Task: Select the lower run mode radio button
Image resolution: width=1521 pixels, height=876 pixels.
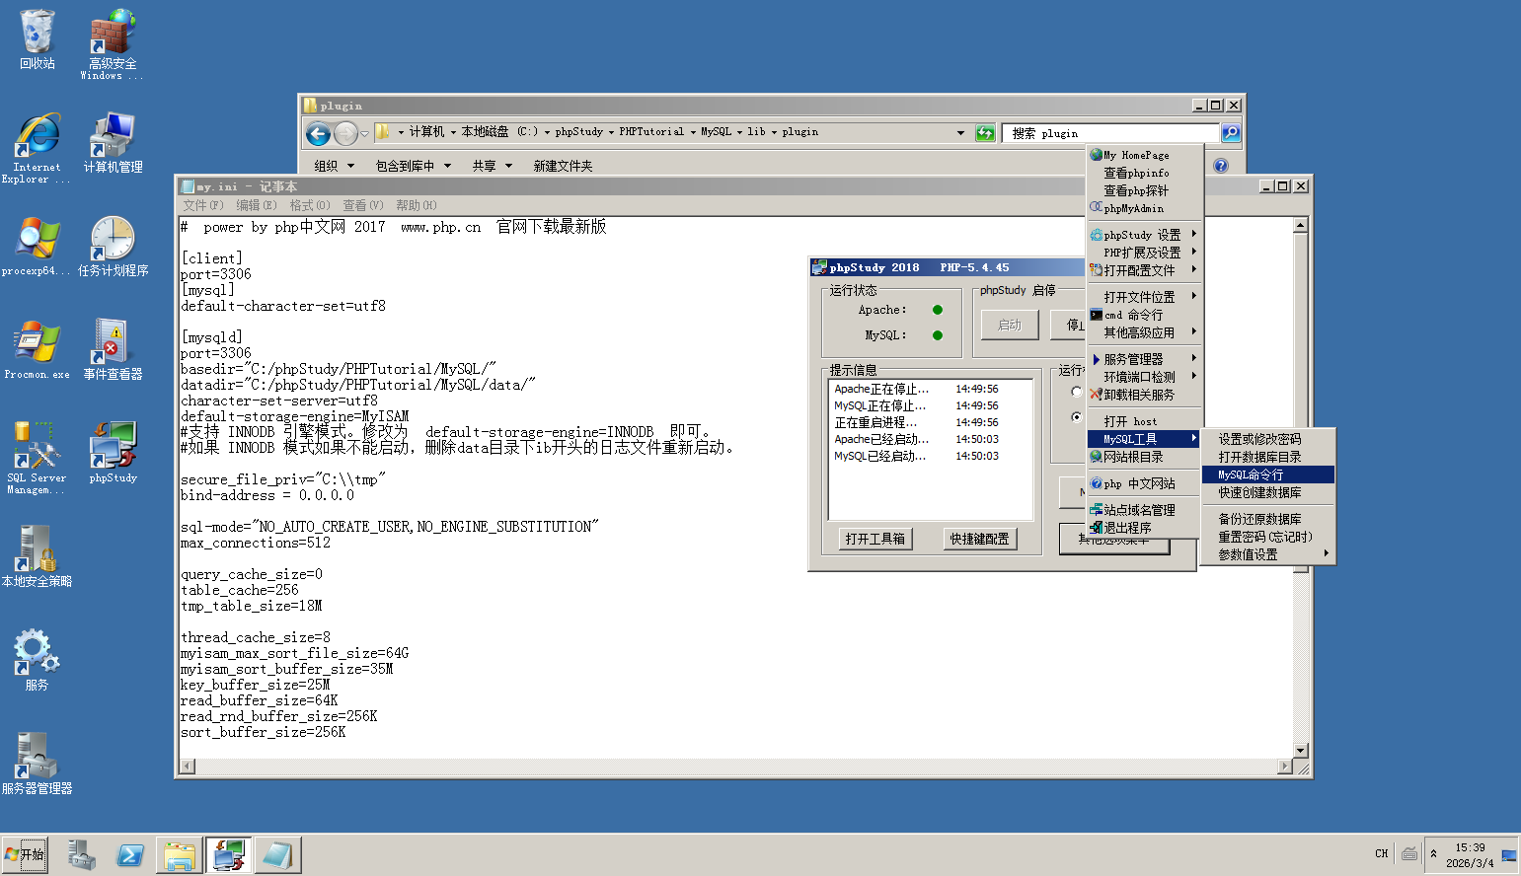Action: pyautogui.click(x=1077, y=417)
